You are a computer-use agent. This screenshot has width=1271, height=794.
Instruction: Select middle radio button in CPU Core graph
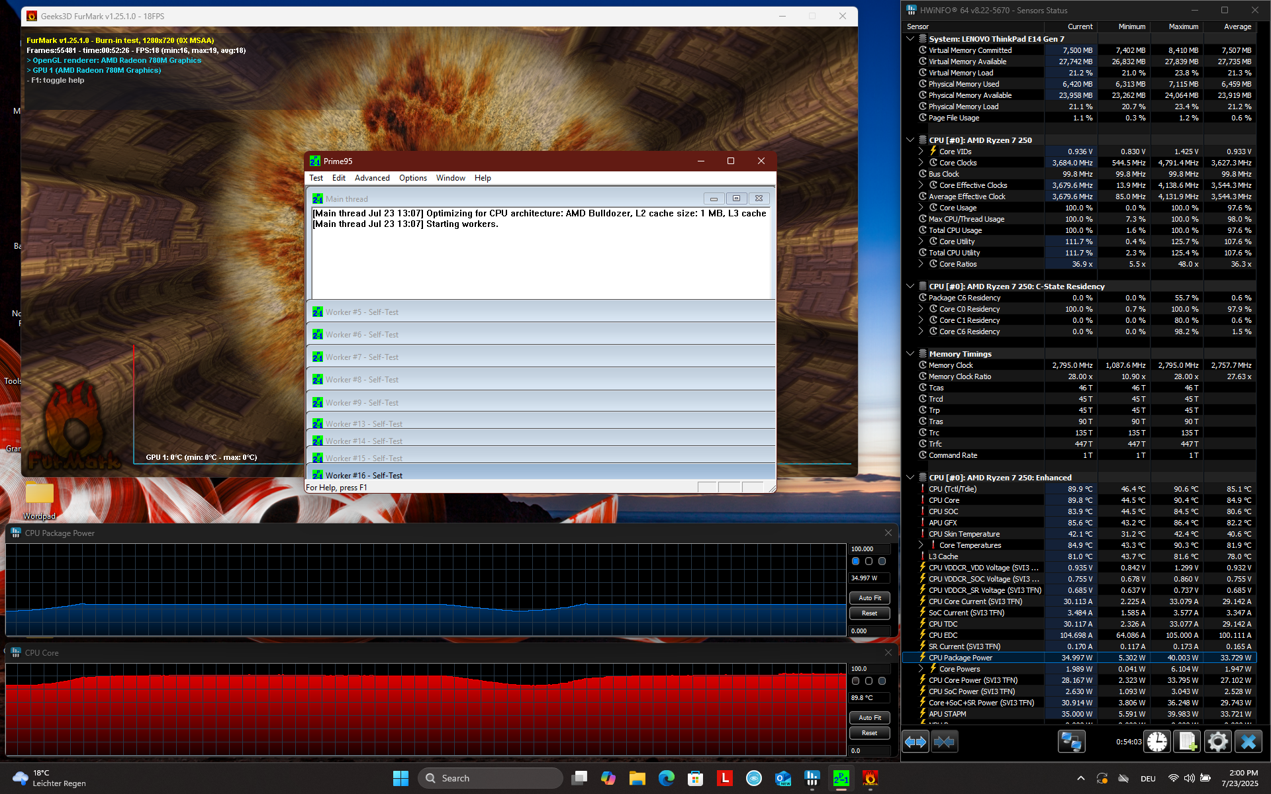tap(869, 681)
